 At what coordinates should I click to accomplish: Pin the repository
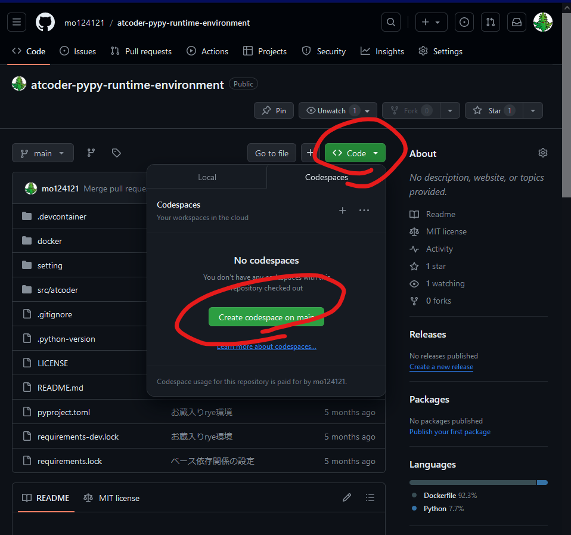point(274,110)
